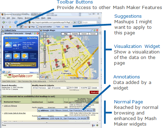This screenshot has width=162, height=128.
Task: Open the search engine selector dropdown
Action: 80,22
